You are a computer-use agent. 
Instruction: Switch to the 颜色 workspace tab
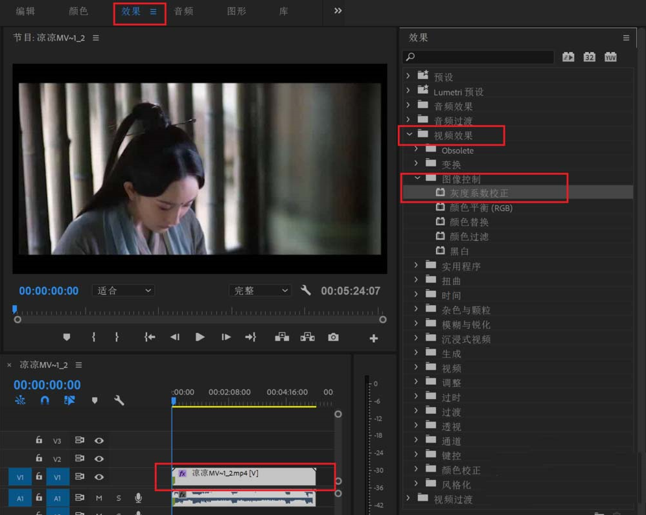78,11
